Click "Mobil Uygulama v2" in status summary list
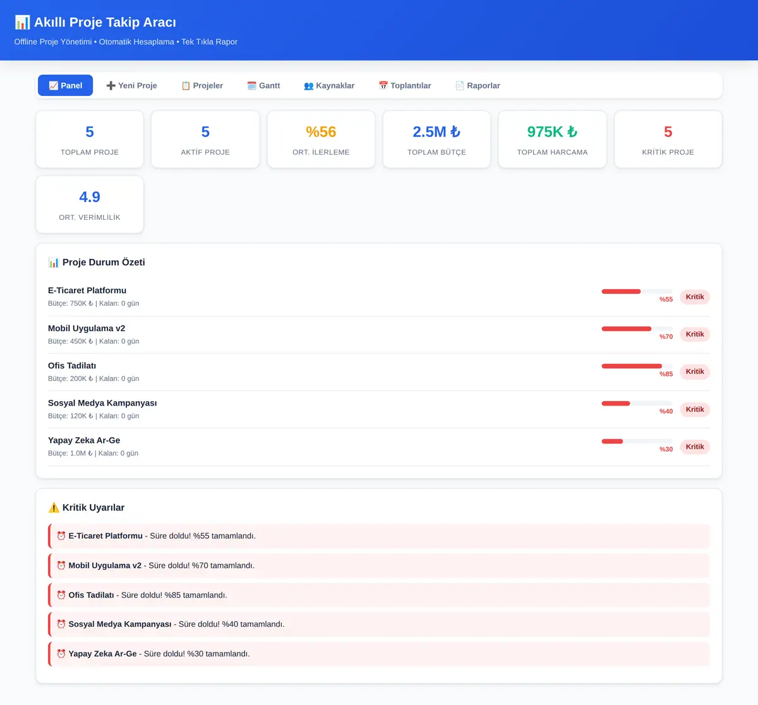The image size is (758, 705). pyautogui.click(x=87, y=328)
